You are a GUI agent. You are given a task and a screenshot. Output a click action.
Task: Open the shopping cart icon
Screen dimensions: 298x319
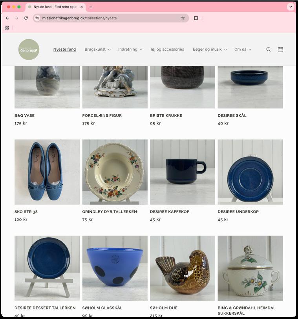(280, 49)
